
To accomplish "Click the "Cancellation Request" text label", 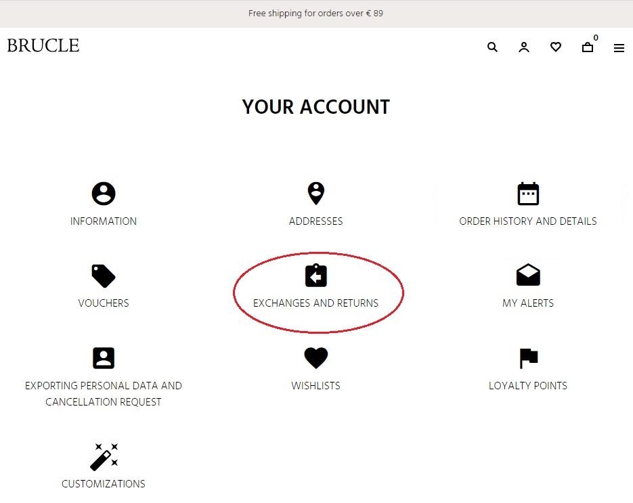I will 104,402.
